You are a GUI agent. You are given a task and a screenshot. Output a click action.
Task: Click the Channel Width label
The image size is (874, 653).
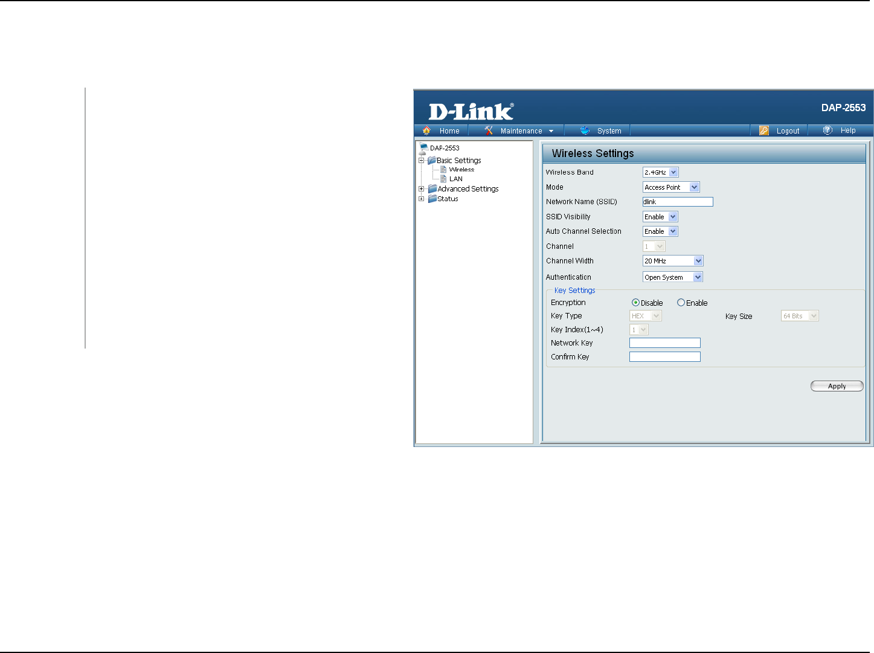point(570,261)
